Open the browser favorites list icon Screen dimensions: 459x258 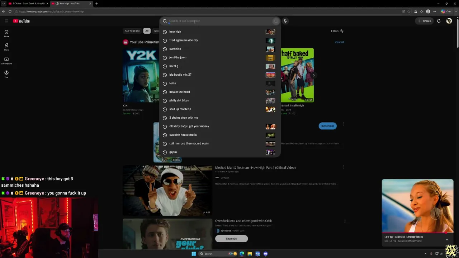pyautogui.click(x=422, y=11)
